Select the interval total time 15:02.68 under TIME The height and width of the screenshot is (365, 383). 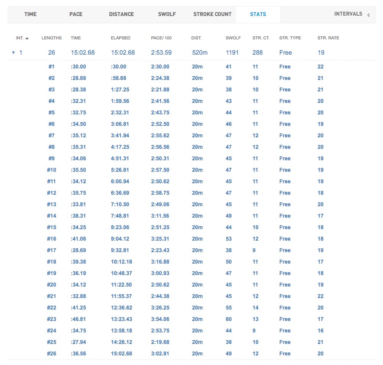pyautogui.click(x=83, y=52)
